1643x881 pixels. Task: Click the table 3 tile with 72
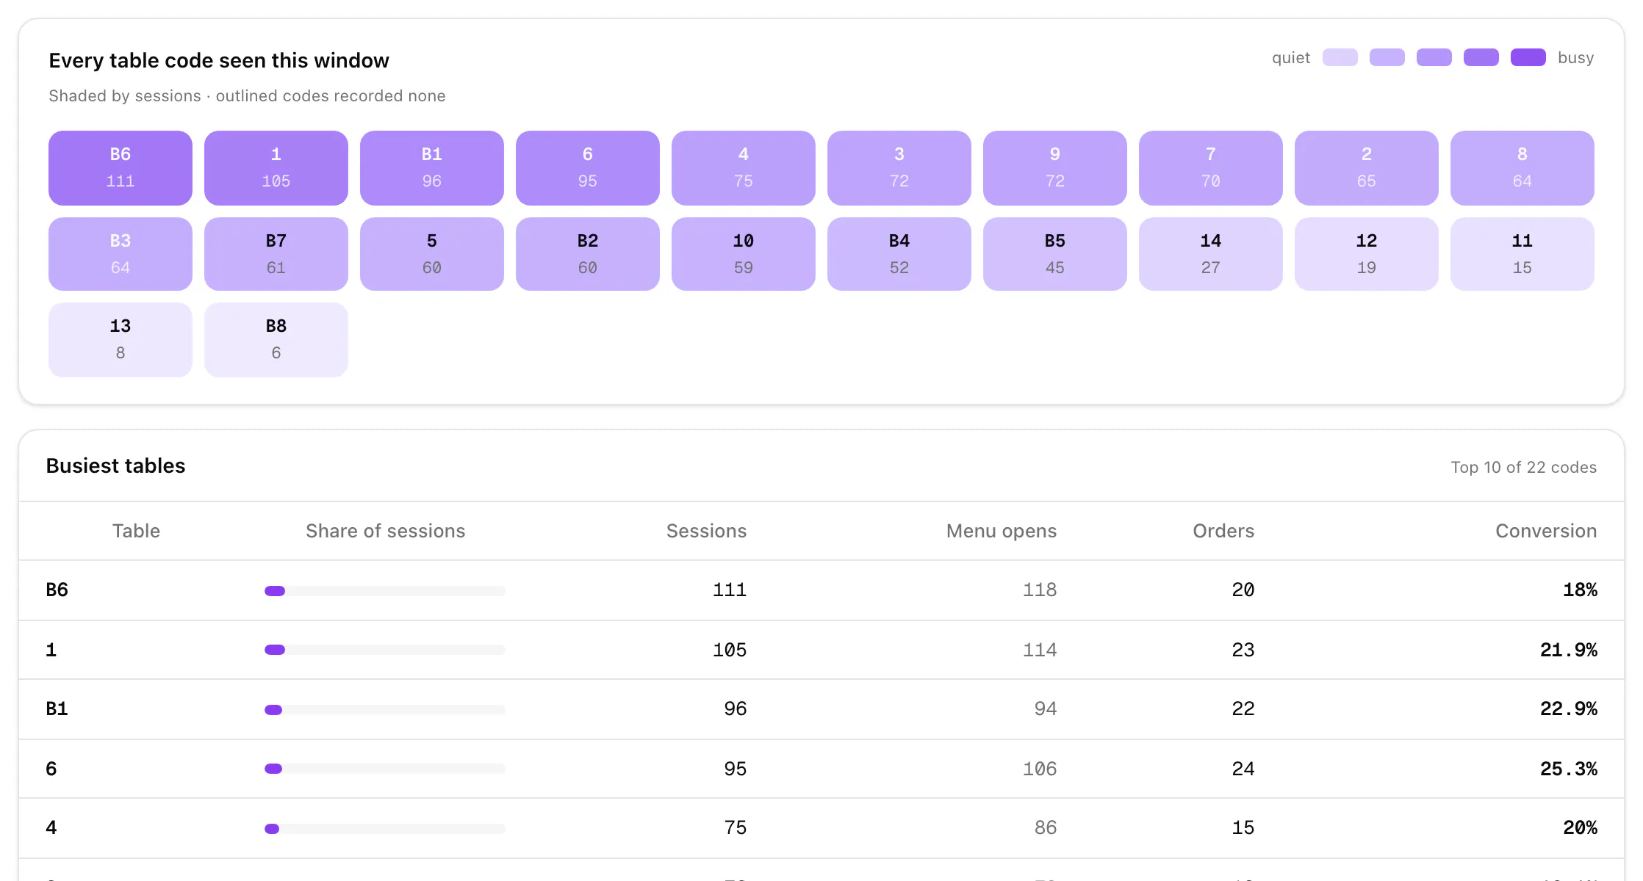(899, 168)
